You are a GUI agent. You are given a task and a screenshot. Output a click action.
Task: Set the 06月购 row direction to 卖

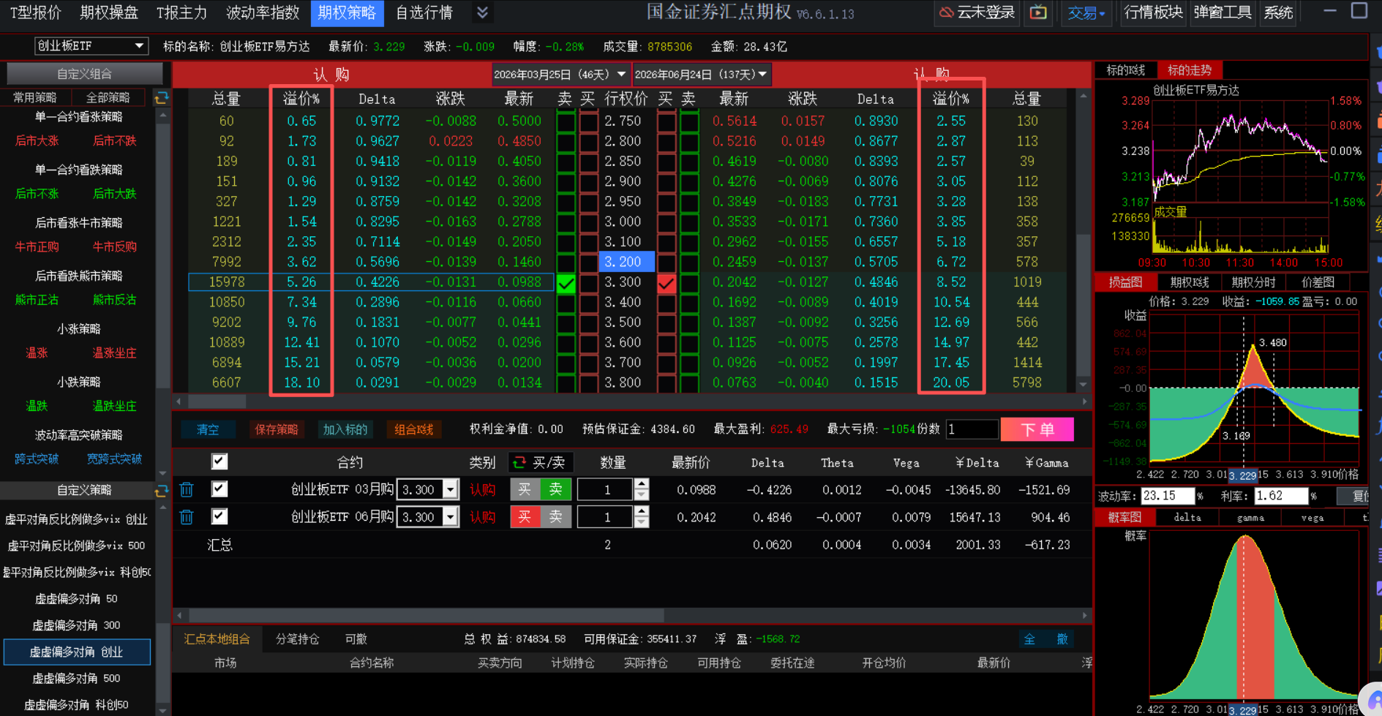point(555,518)
